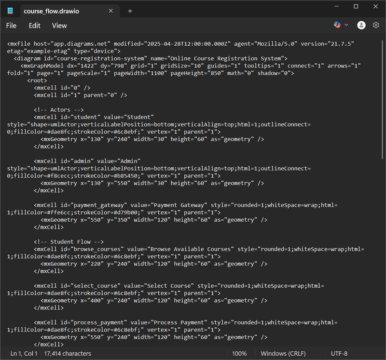Click the text 'value="Admin"'

pyautogui.click(x=119, y=161)
